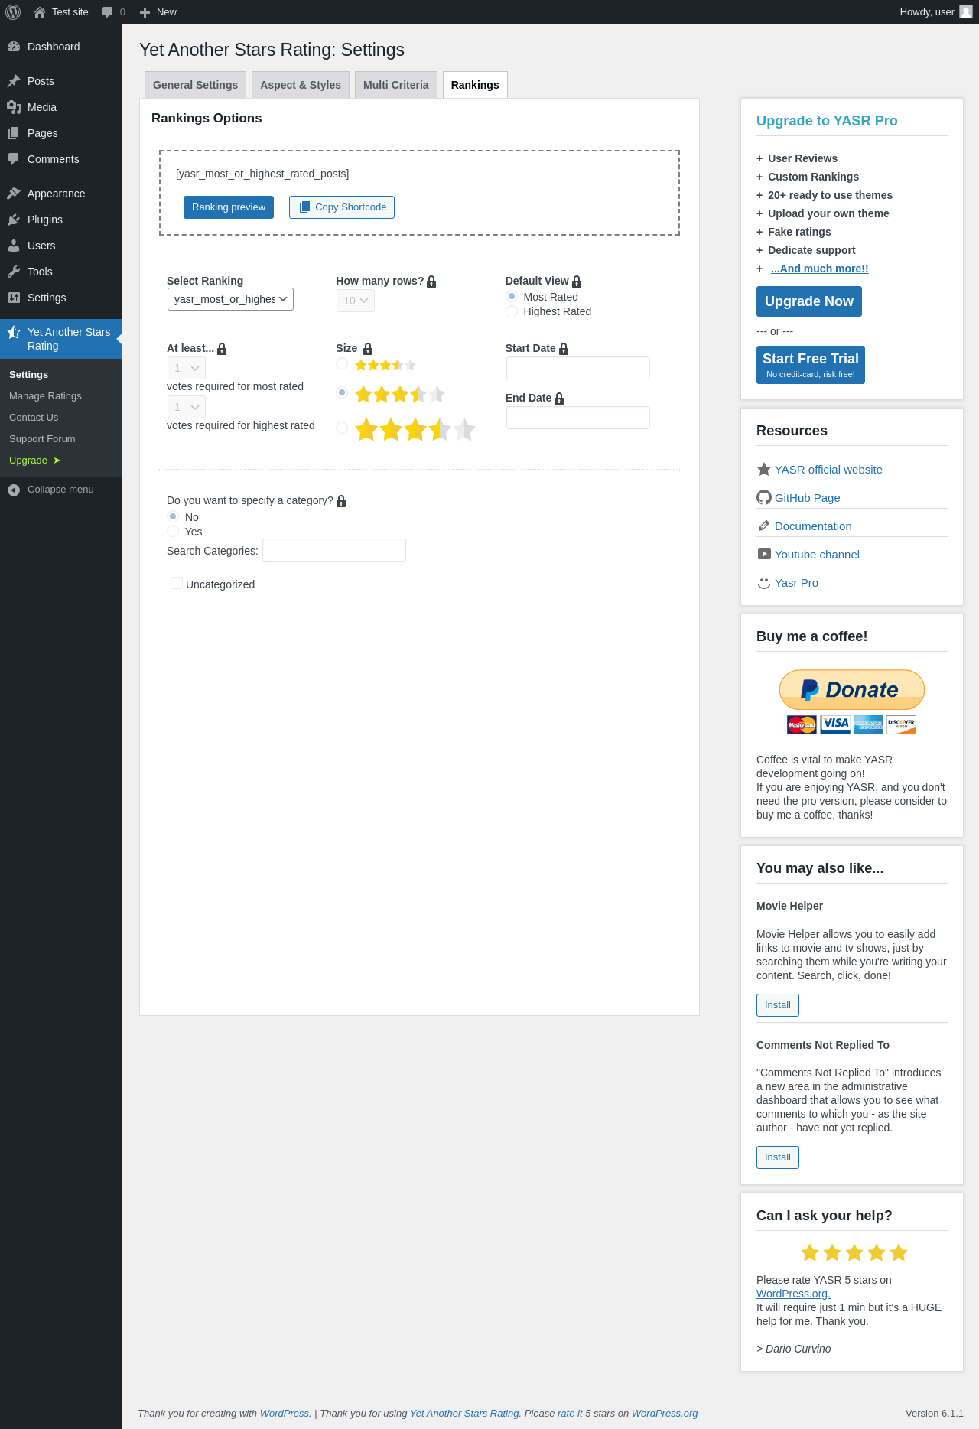
Task: Click the Ranking preview button
Action: [x=229, y=207]
